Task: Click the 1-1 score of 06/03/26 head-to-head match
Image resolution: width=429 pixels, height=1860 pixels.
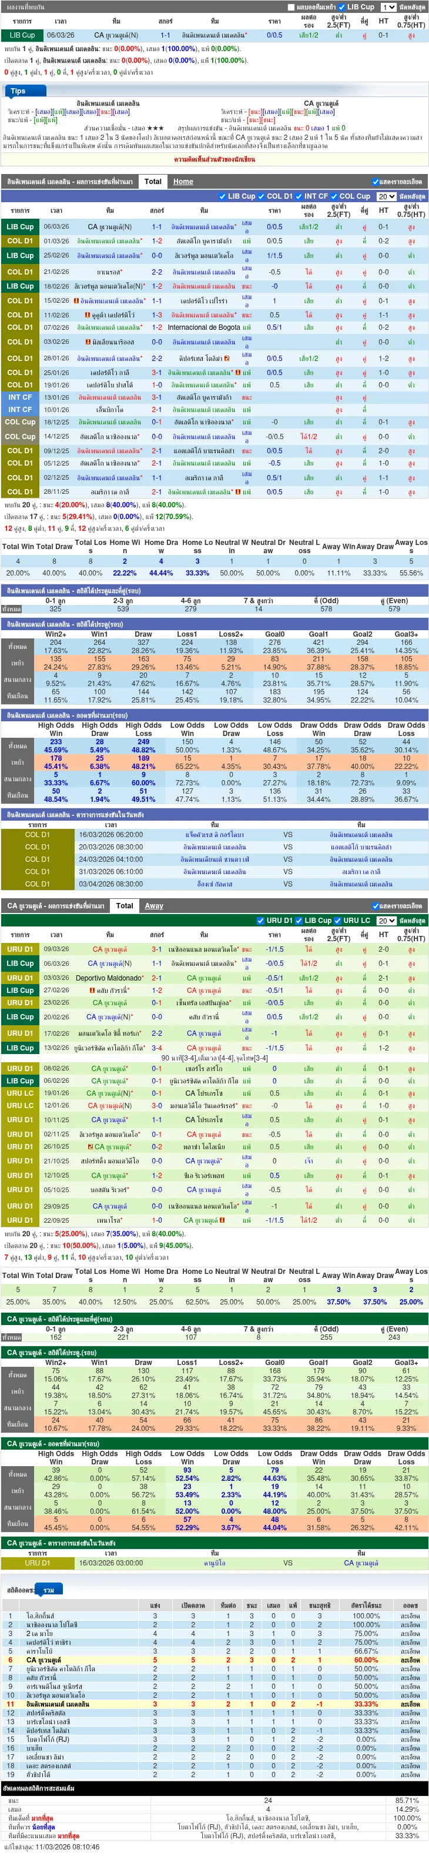Action: point(165,35)
